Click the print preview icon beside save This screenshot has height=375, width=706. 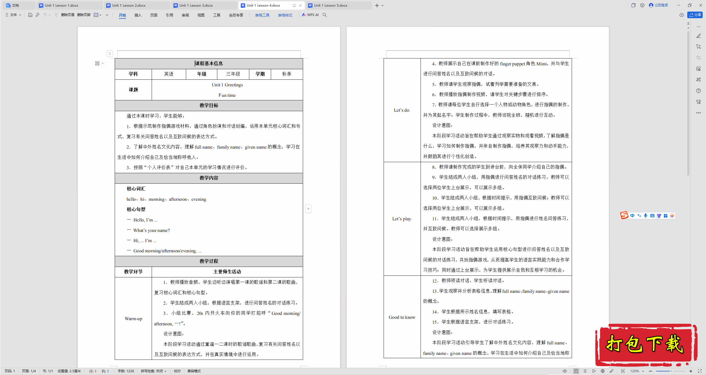38,15
